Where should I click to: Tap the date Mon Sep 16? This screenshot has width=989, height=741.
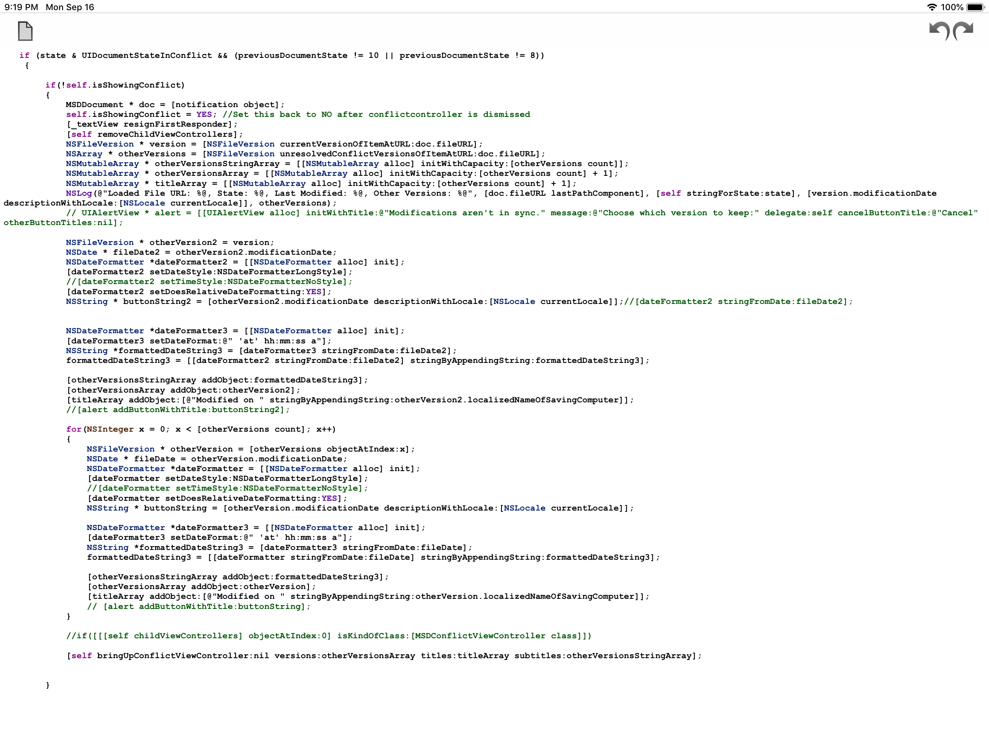(70, 7)
